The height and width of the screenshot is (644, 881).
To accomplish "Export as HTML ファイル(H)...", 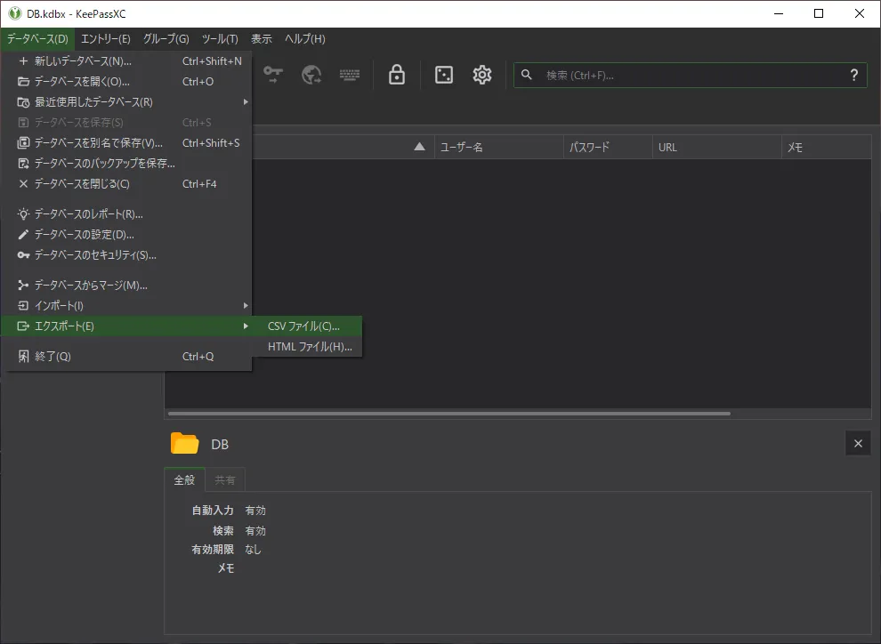I will [307, 346].
